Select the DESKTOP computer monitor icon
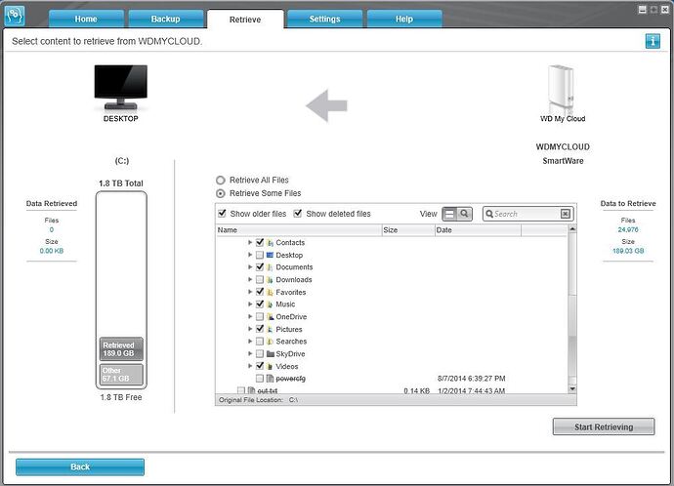Viewport: 674px width, 486px height. 121,87
